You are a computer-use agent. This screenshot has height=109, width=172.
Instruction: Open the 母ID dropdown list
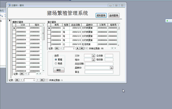point(93,60)
